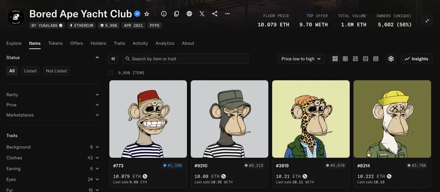Click the star icon to favorite the collection

pos(147,14)
